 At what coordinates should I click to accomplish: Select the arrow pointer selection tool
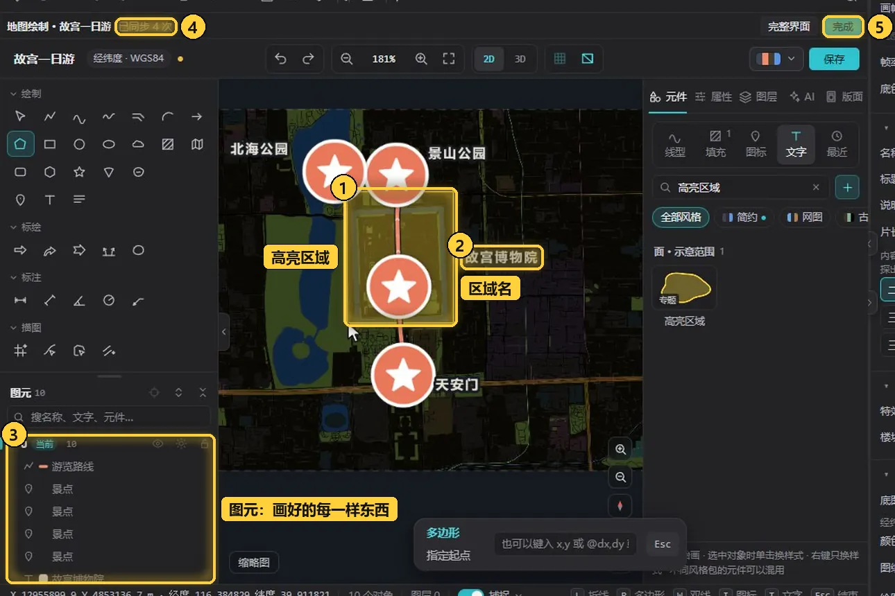(21, 116)
